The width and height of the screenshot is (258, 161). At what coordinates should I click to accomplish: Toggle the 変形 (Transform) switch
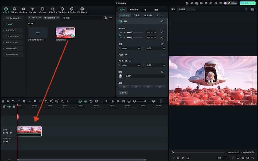click(121, 21)
